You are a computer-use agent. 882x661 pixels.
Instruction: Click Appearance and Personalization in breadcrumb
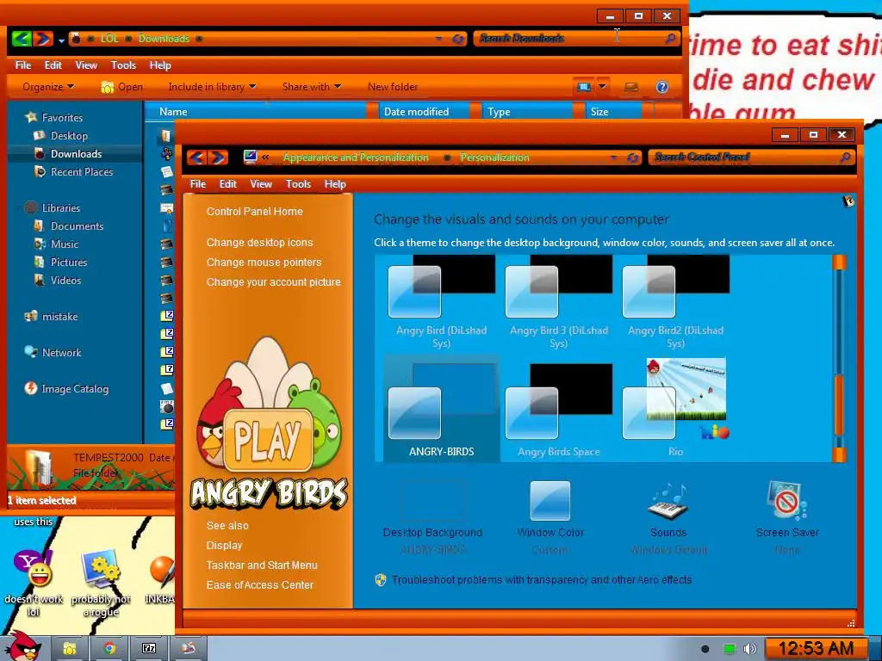click(x=356, y=158)
